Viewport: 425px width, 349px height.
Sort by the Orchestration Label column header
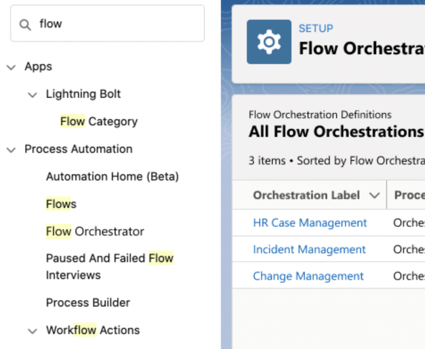[x=306, y=195]
